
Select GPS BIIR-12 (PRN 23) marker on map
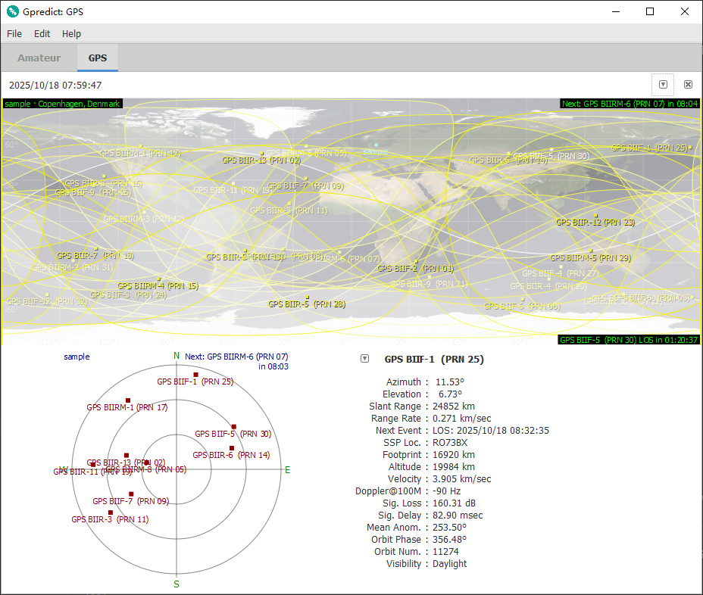(x=596, y=216)
